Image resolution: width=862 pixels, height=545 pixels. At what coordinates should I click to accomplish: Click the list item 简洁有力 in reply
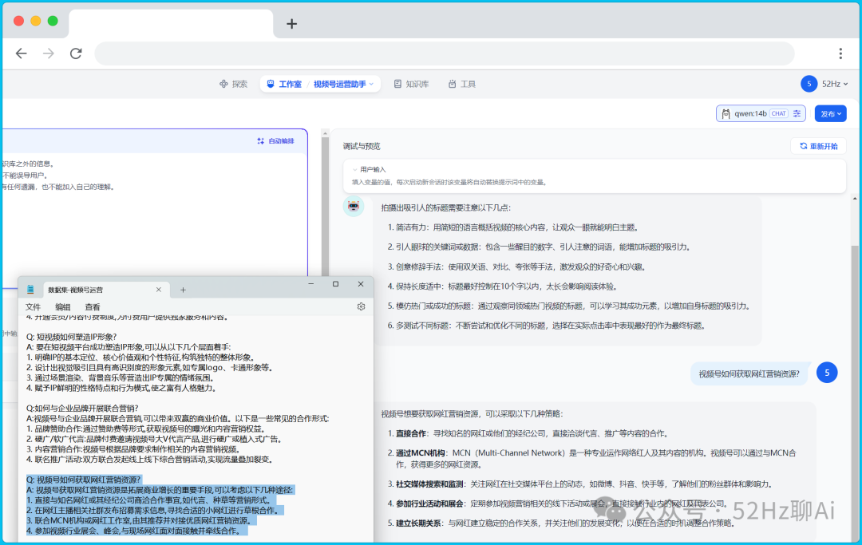point(411,227)
